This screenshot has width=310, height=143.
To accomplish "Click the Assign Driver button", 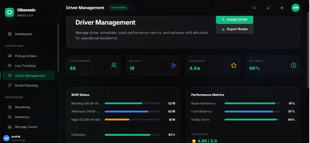I will pyautogui.click(x=234, y=20).
